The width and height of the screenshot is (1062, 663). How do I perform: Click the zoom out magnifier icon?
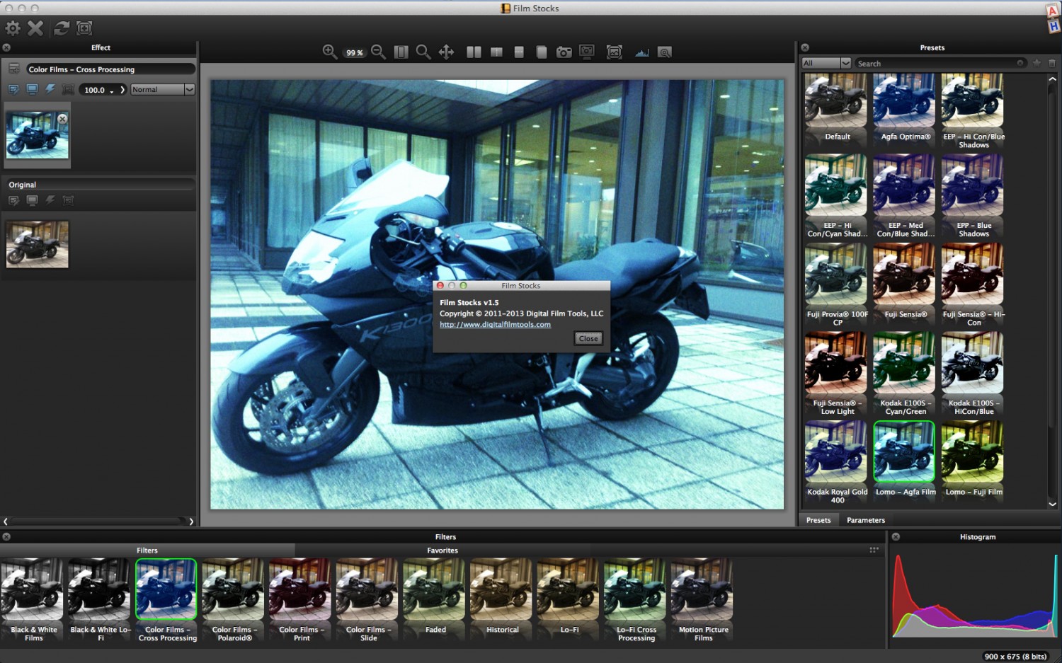378,52
